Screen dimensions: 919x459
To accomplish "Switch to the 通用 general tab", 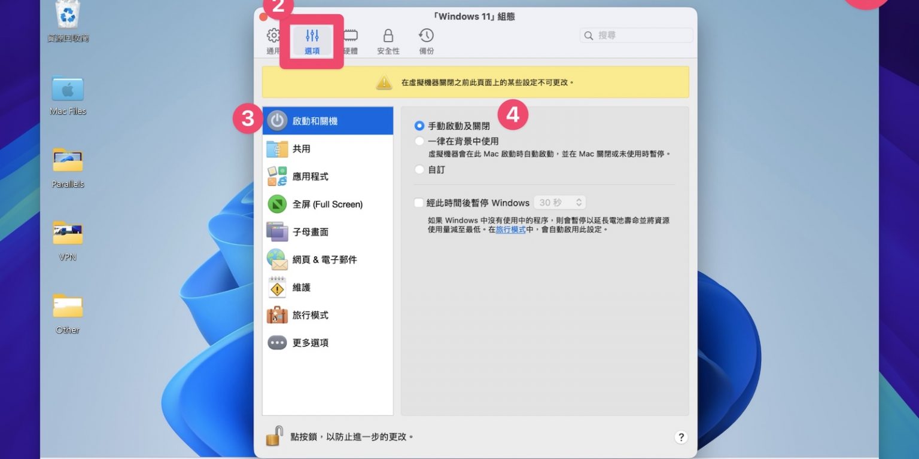I will [x=273, y=41].
